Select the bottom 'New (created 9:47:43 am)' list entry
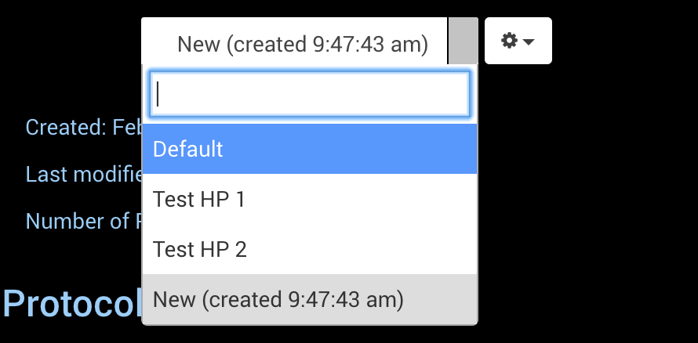This screenshot has height=343, width=698. click(x=309, y=299)
